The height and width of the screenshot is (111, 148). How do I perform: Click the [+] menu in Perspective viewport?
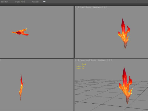77,60
